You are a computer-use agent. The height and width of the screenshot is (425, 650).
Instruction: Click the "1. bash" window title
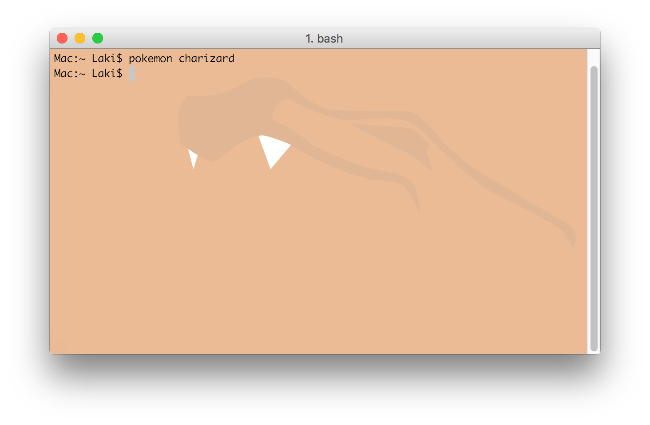point(324,39)
